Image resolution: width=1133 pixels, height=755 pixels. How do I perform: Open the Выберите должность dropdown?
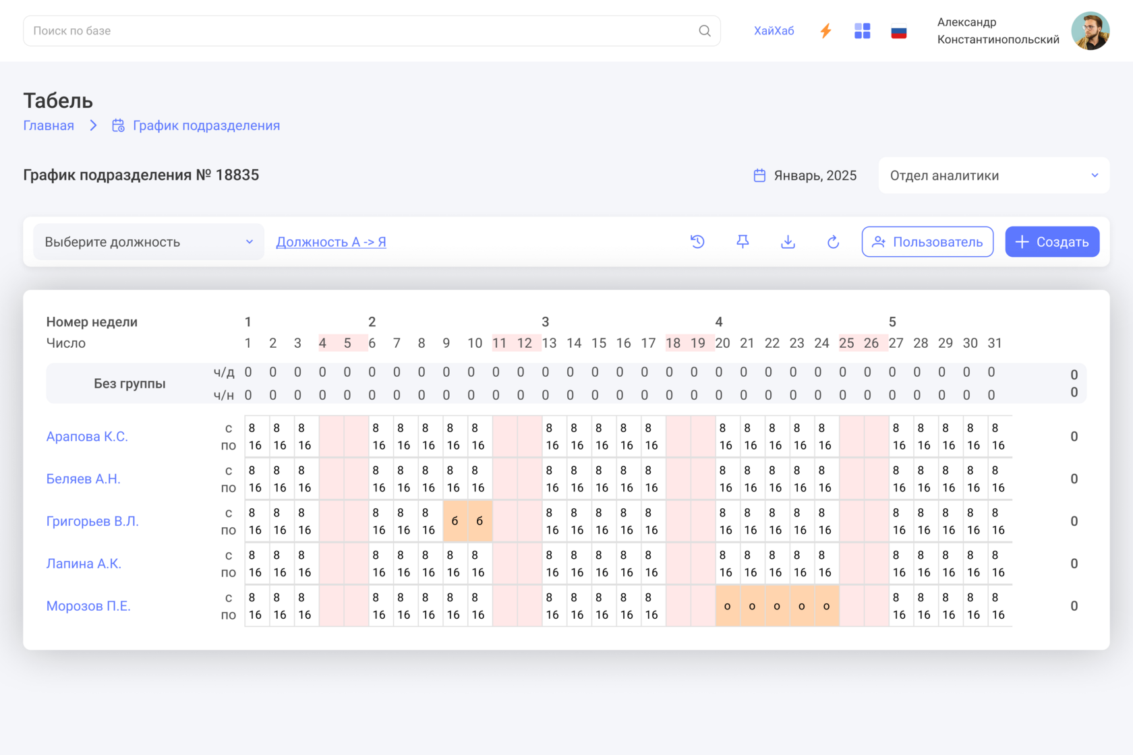(x=148, y=242)
